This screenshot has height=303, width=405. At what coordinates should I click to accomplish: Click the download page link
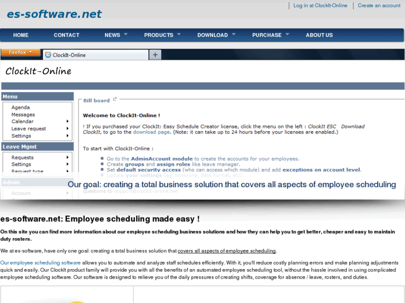(x=152, y=132)
